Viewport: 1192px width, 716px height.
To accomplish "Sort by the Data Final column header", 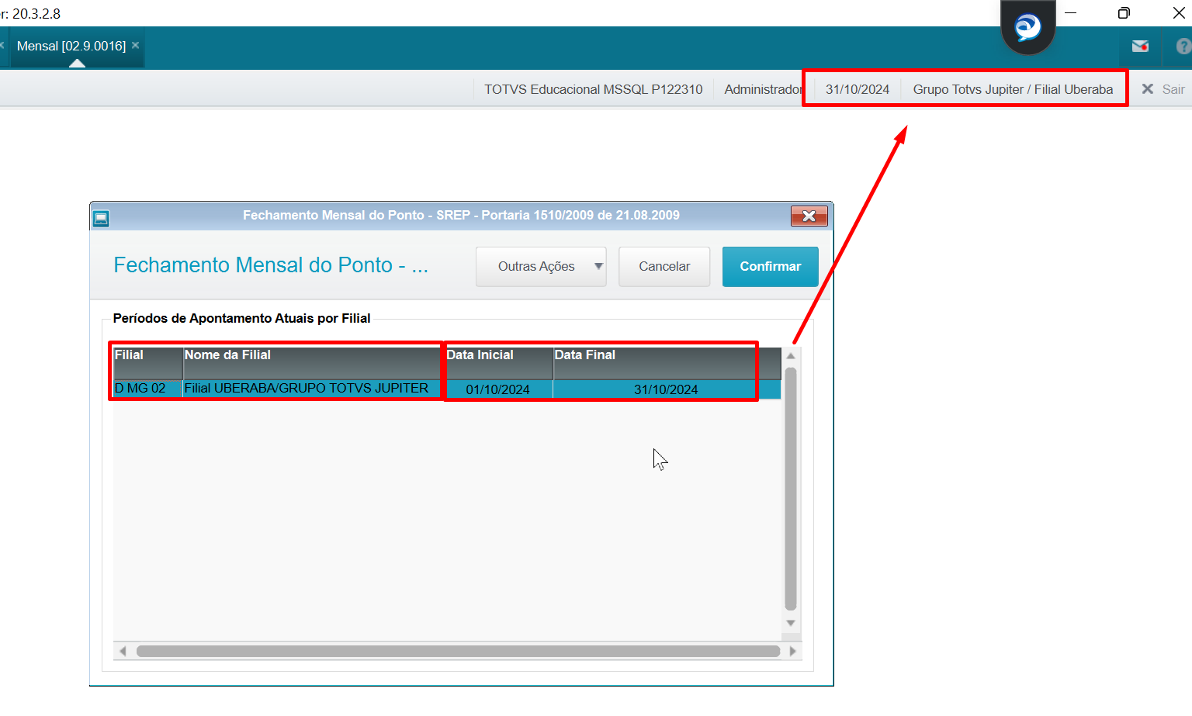I will click(656, 363).
